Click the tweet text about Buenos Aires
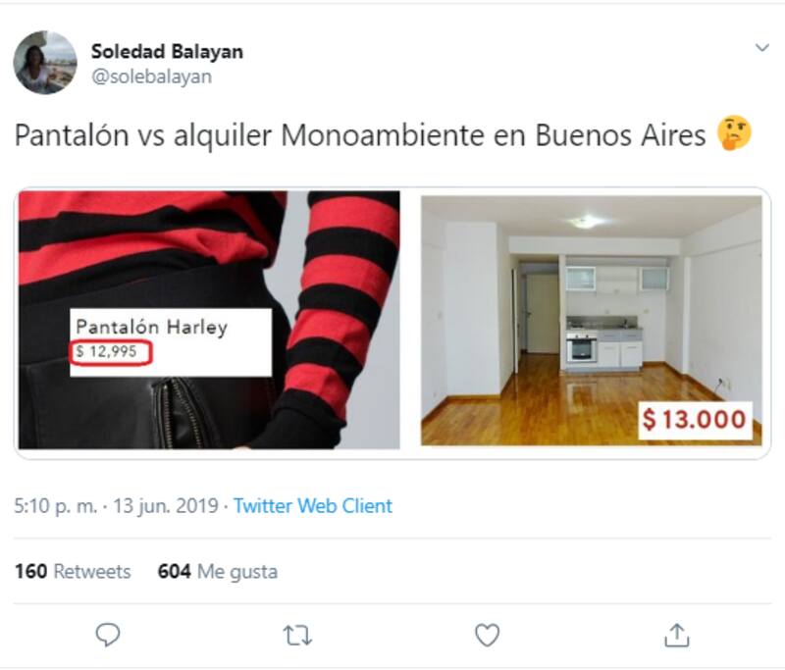This screenshot has width=785, height=670. (360, 135)
